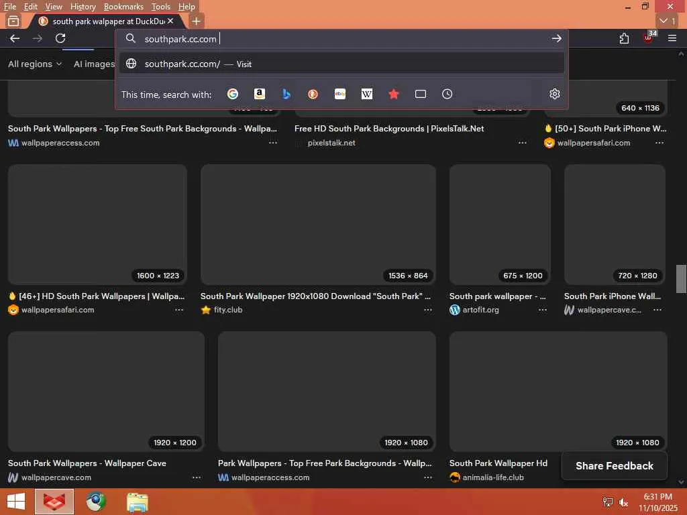The width and height of the screenshot is (687, 515).
Task: Open the 1536 × 864 wallpaper thumbnail
Action: [x=318, y=225]
